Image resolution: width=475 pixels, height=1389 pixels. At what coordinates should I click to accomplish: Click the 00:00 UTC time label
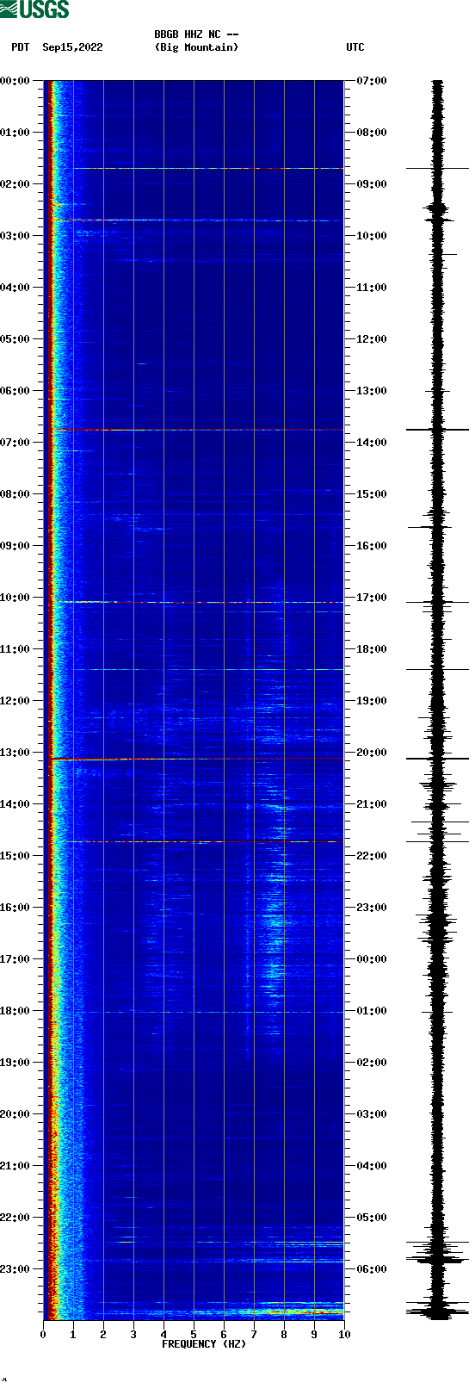(372, 959)
